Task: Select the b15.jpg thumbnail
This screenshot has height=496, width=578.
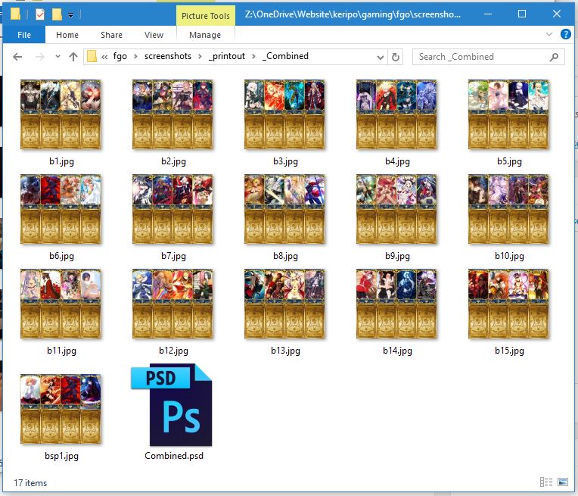Action: pos(508,304)
